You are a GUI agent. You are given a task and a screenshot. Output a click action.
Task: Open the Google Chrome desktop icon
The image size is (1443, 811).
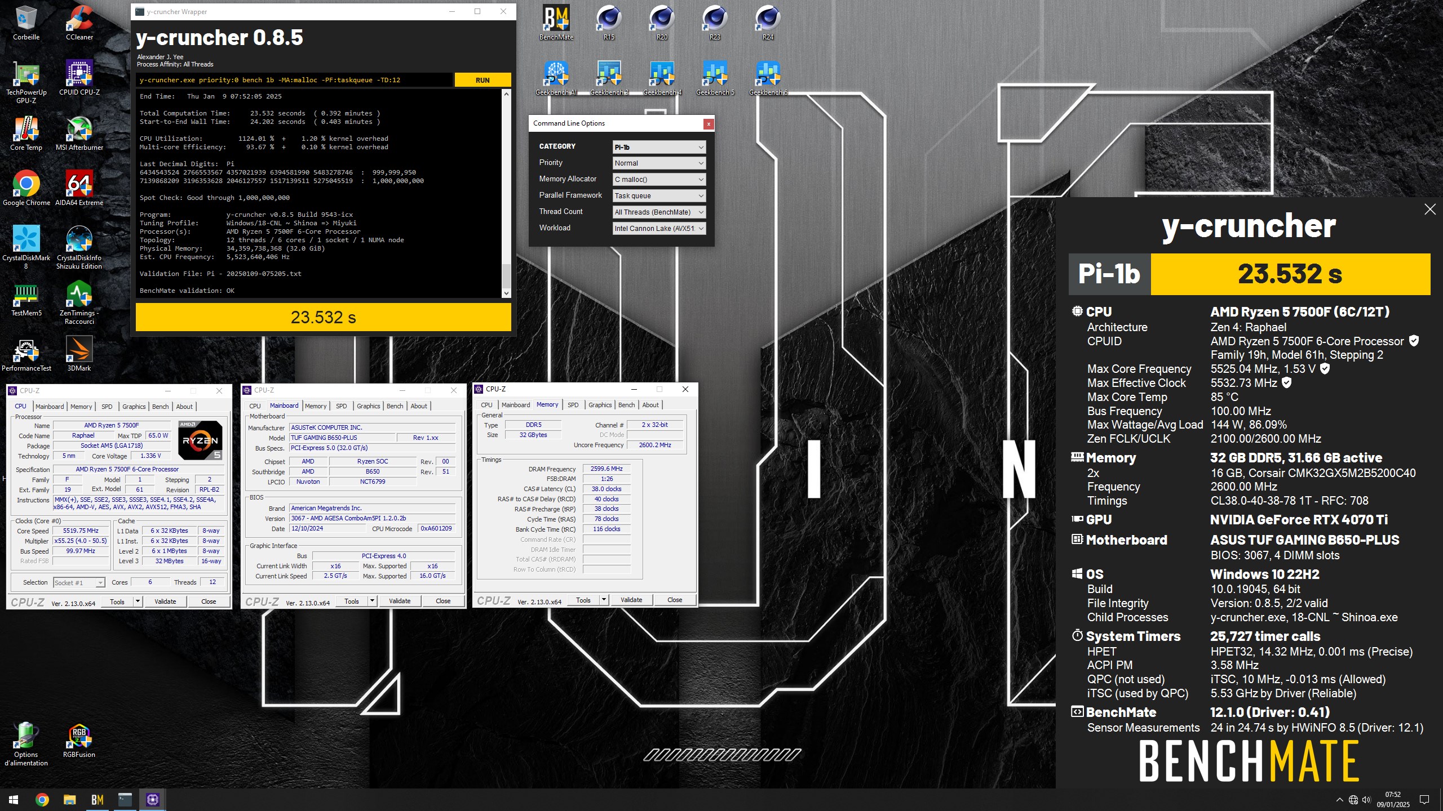pos(26,188)
